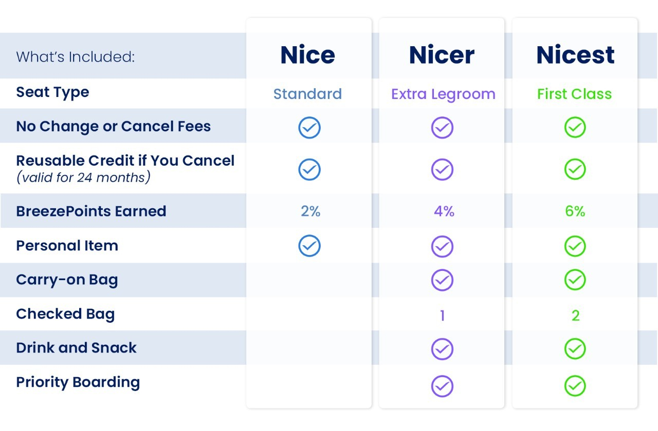Click Nicer checkmark for Priority Boarding
Image resolution: width=658 pixels, height=431 pixels.
442,386
